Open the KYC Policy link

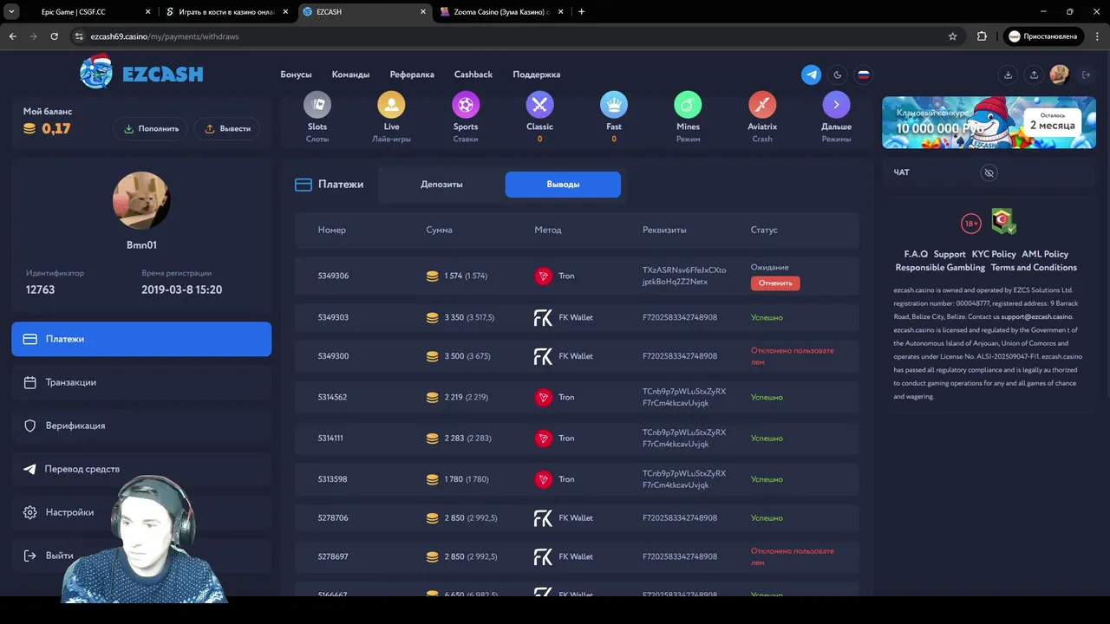(x=994, y=254)
